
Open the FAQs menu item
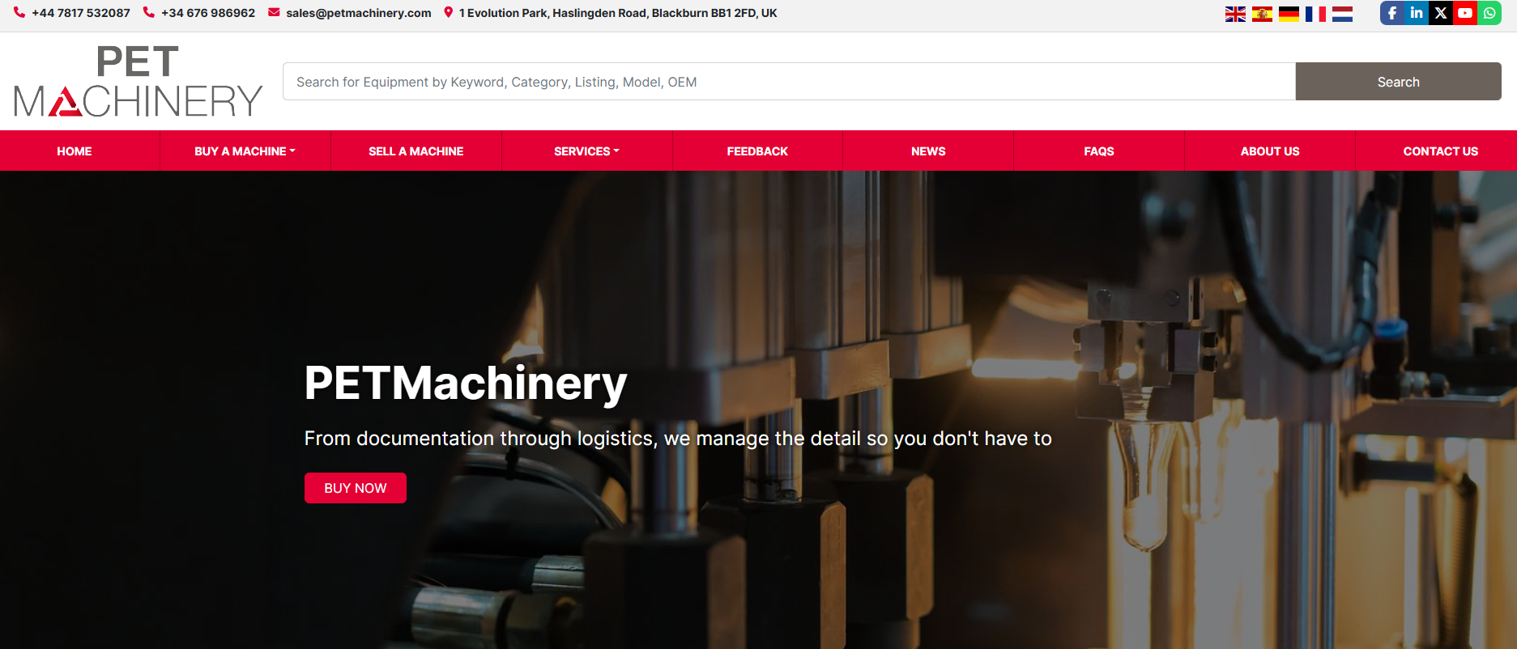[x=1098, y=151]
